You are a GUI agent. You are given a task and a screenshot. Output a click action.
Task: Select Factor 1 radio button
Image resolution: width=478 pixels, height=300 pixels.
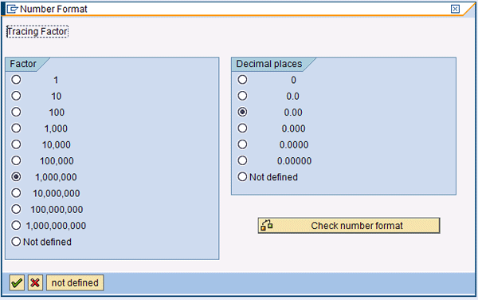(16, 80)
